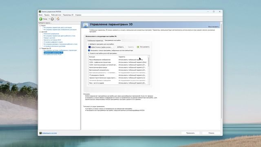
Task: Select the ГП рендеринга OpenGL row
Action: [x=118, y=75]
